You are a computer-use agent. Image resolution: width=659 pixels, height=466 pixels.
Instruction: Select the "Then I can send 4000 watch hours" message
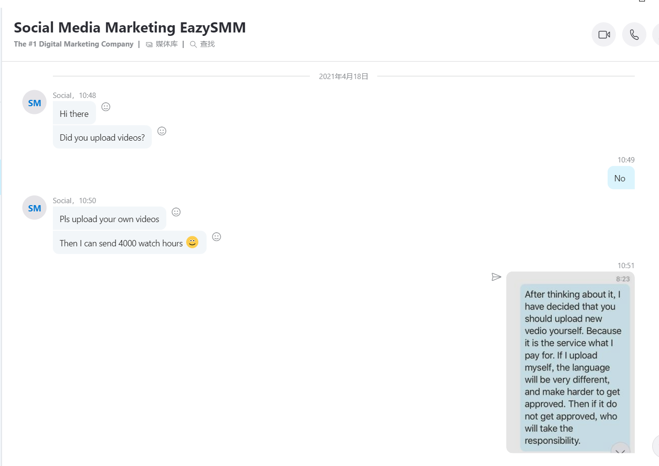[x=129, y=243]
